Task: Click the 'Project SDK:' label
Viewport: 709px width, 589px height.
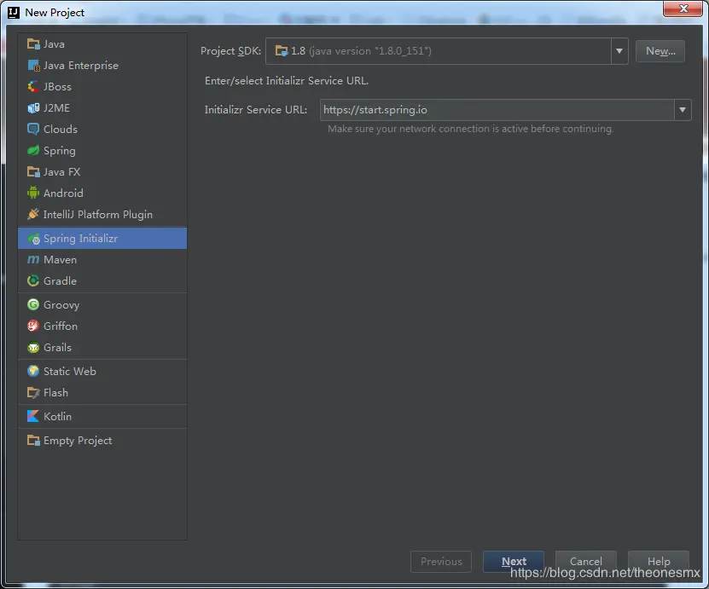Action: (230, 51)
